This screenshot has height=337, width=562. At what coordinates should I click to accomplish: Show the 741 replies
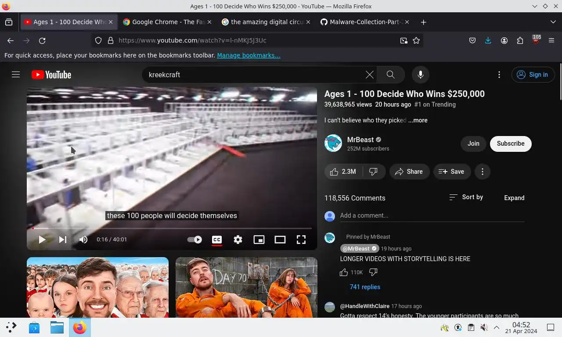[x=365, y=287]
